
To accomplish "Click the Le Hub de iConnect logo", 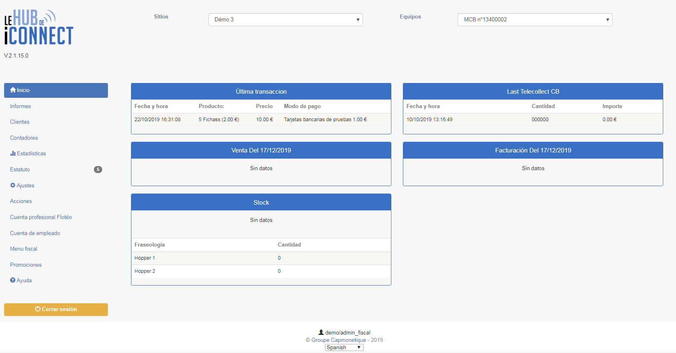I will click(39, 27).
